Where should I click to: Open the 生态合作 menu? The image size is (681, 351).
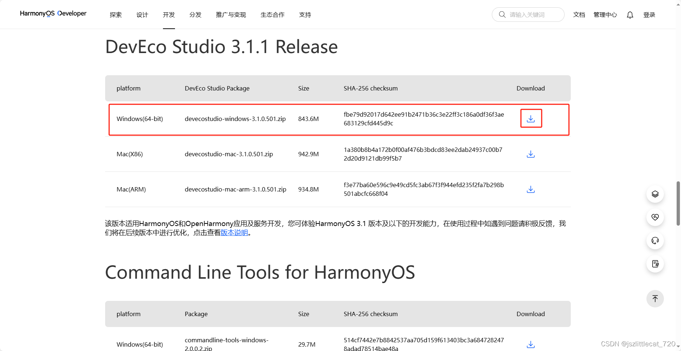pyautogui.click(x=272, y=15)
